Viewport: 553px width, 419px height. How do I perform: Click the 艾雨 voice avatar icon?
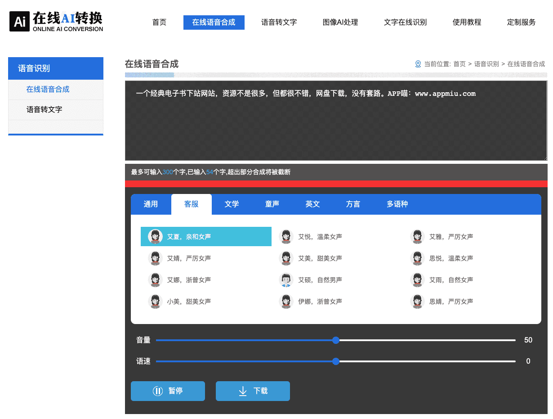click(418, 280)
